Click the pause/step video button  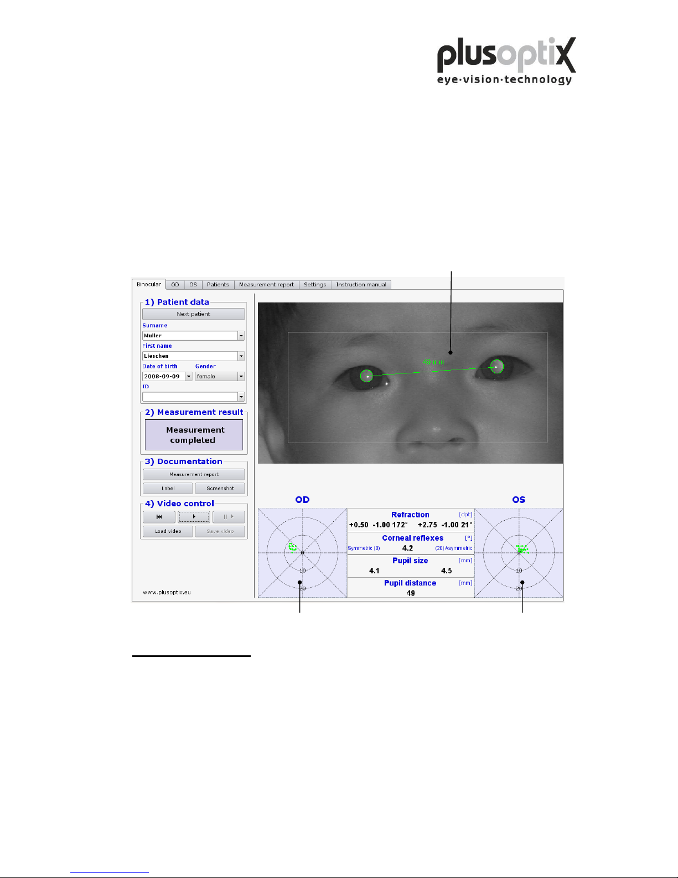point(229,517)
